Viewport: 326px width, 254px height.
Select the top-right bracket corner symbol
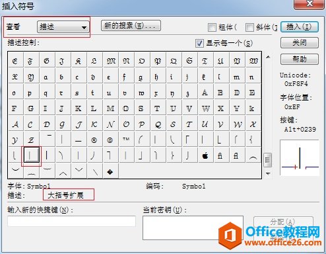click(109, 155)
